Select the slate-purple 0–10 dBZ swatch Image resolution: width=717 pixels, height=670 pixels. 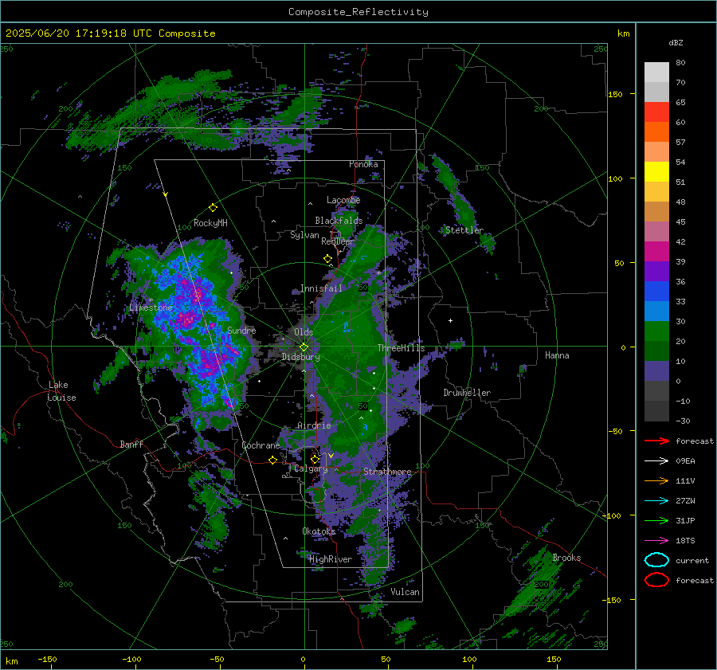[656, 371]
